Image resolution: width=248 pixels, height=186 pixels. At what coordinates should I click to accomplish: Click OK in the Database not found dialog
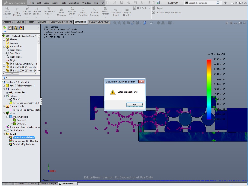pos(135,105)
